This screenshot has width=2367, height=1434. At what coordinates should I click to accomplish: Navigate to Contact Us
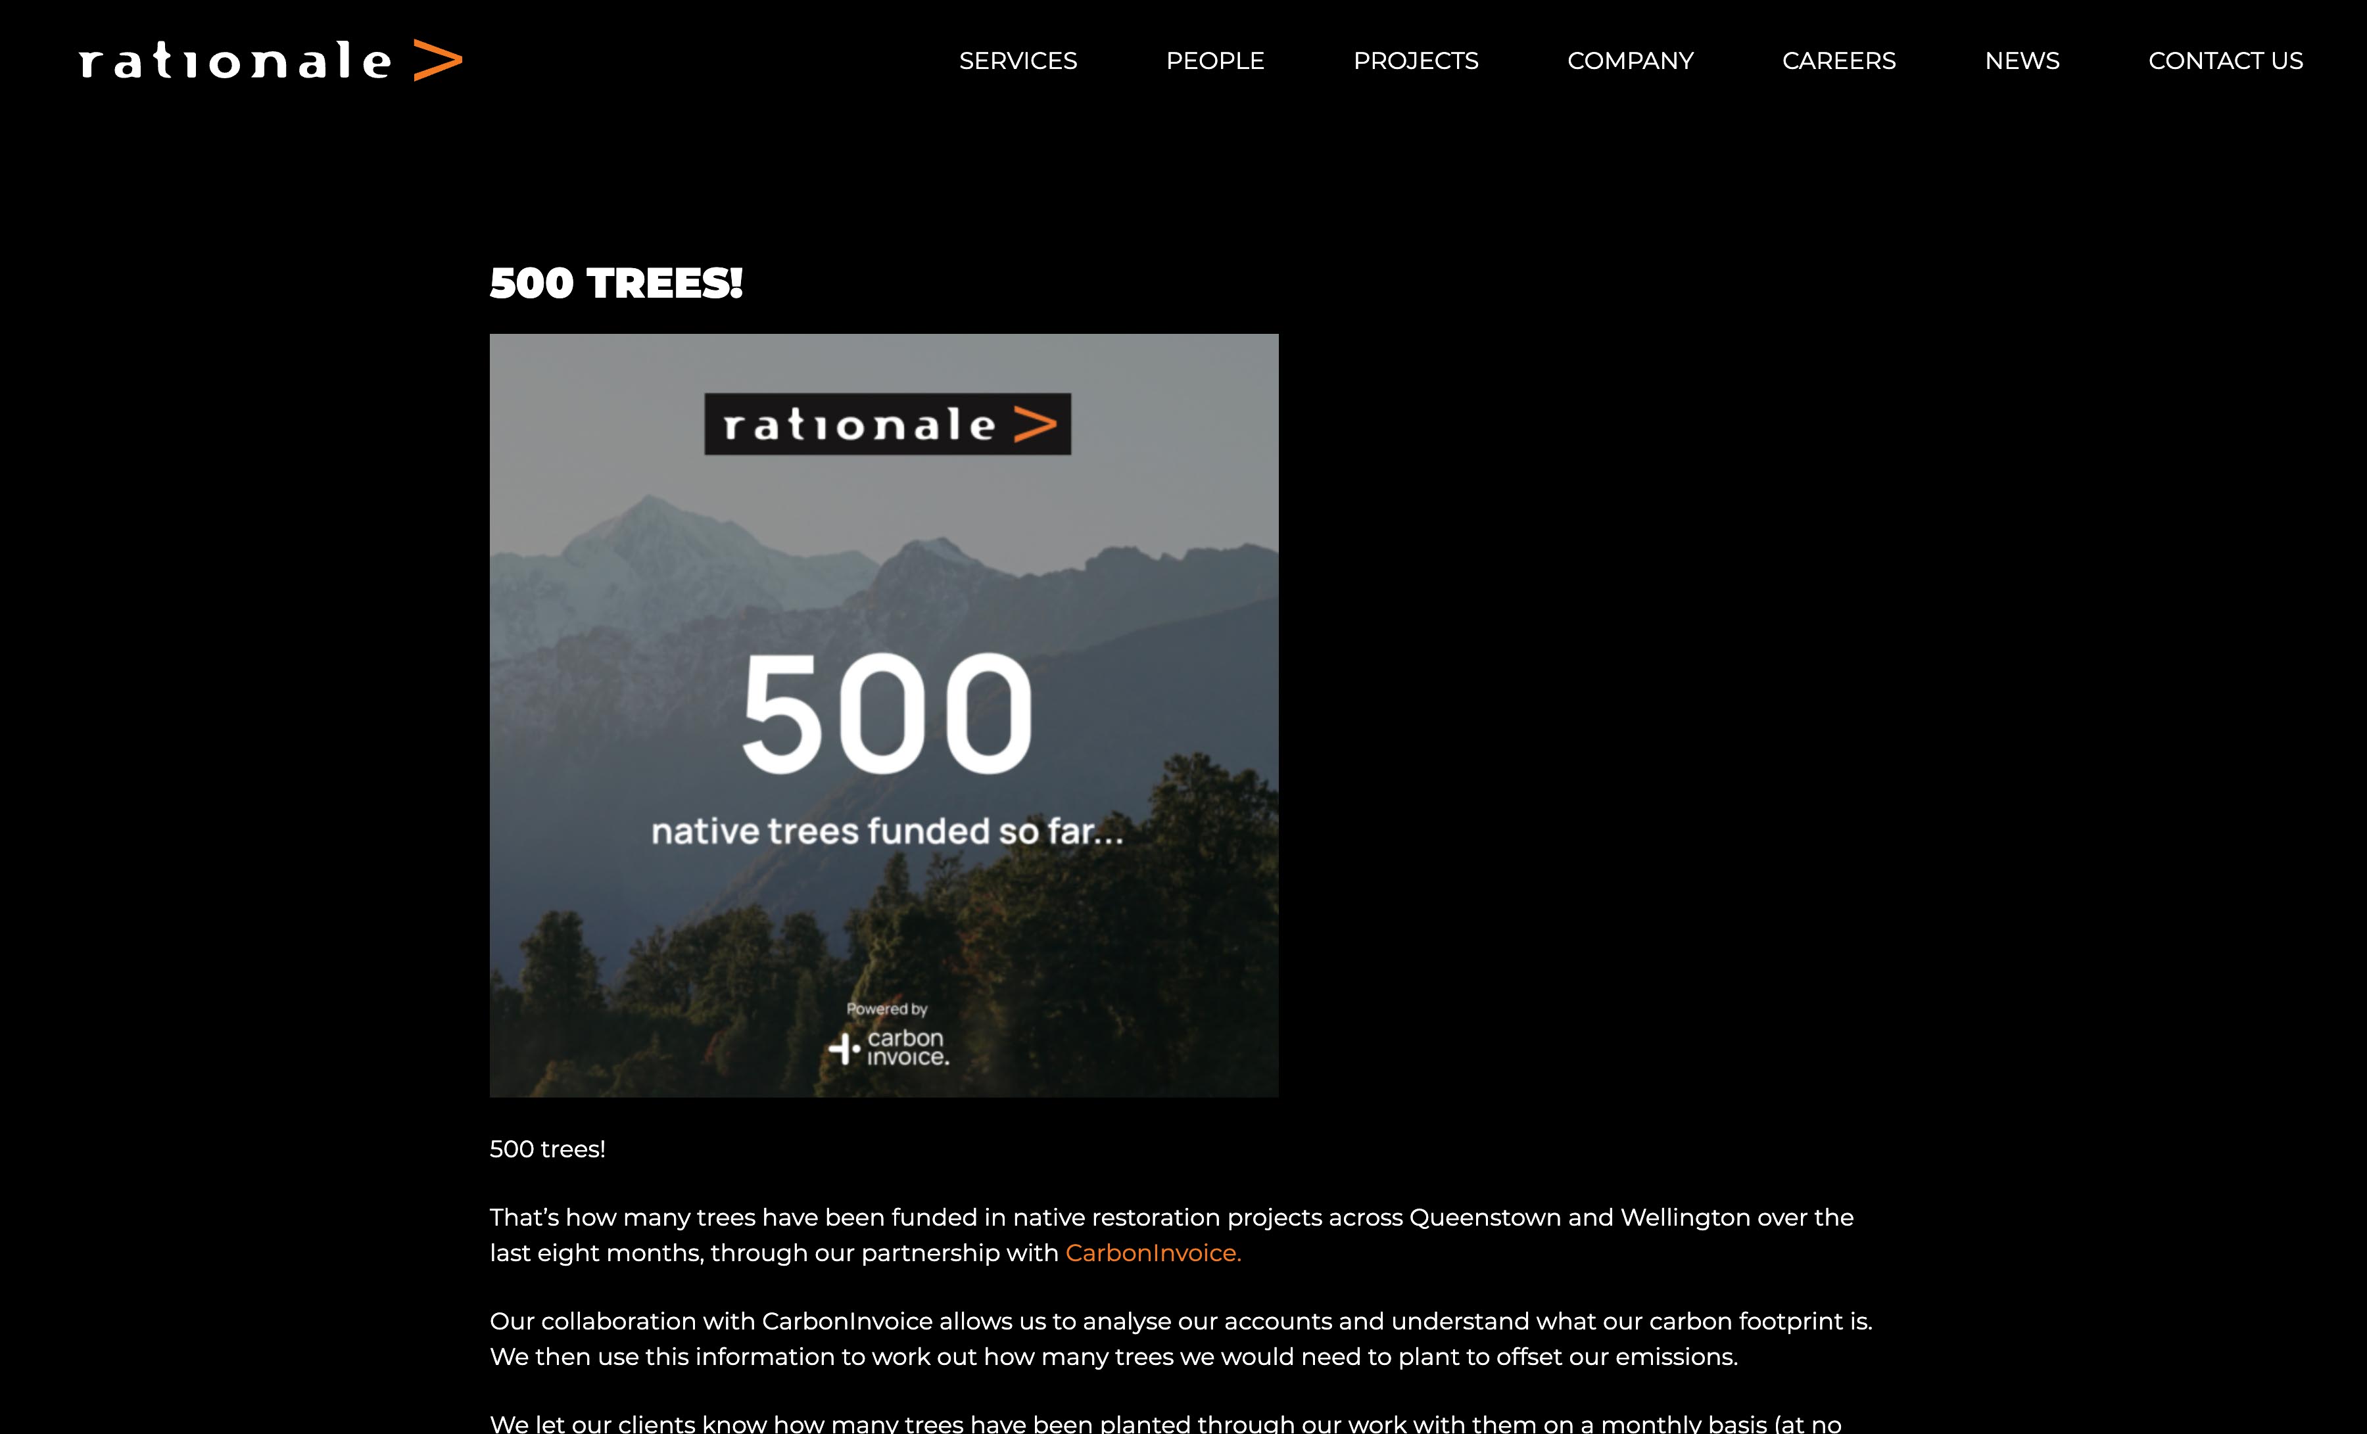click(x=2226, y=60)
